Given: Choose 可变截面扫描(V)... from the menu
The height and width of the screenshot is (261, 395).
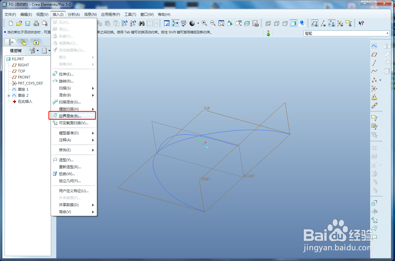Looking at the screenshot, I should click(x=74, y=123).
